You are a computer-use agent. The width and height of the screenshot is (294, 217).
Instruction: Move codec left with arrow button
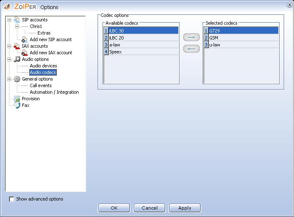(x=191, y=49)
